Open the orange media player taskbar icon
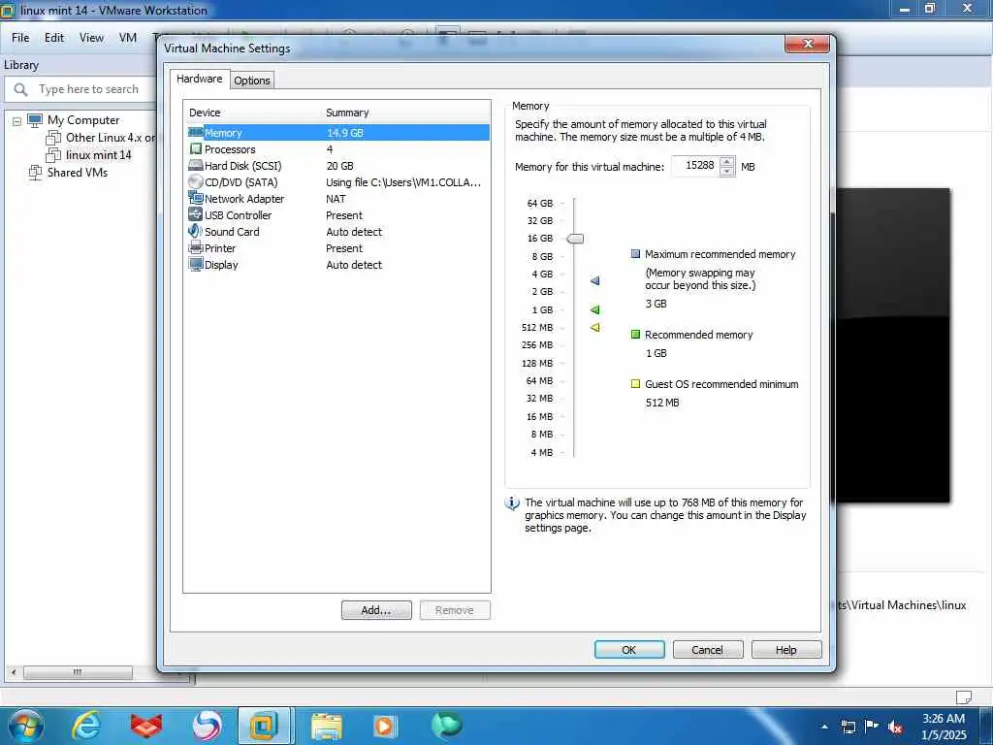 [x=386, y=726]
